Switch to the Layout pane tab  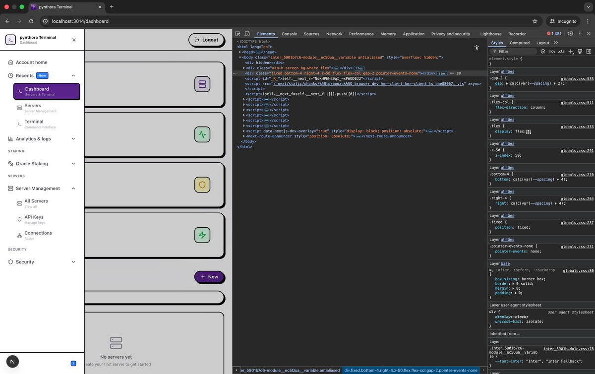tap(543, 43)
